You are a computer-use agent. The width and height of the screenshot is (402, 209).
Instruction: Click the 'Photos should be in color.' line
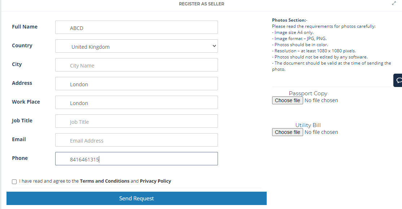click(x=300, y=45)
